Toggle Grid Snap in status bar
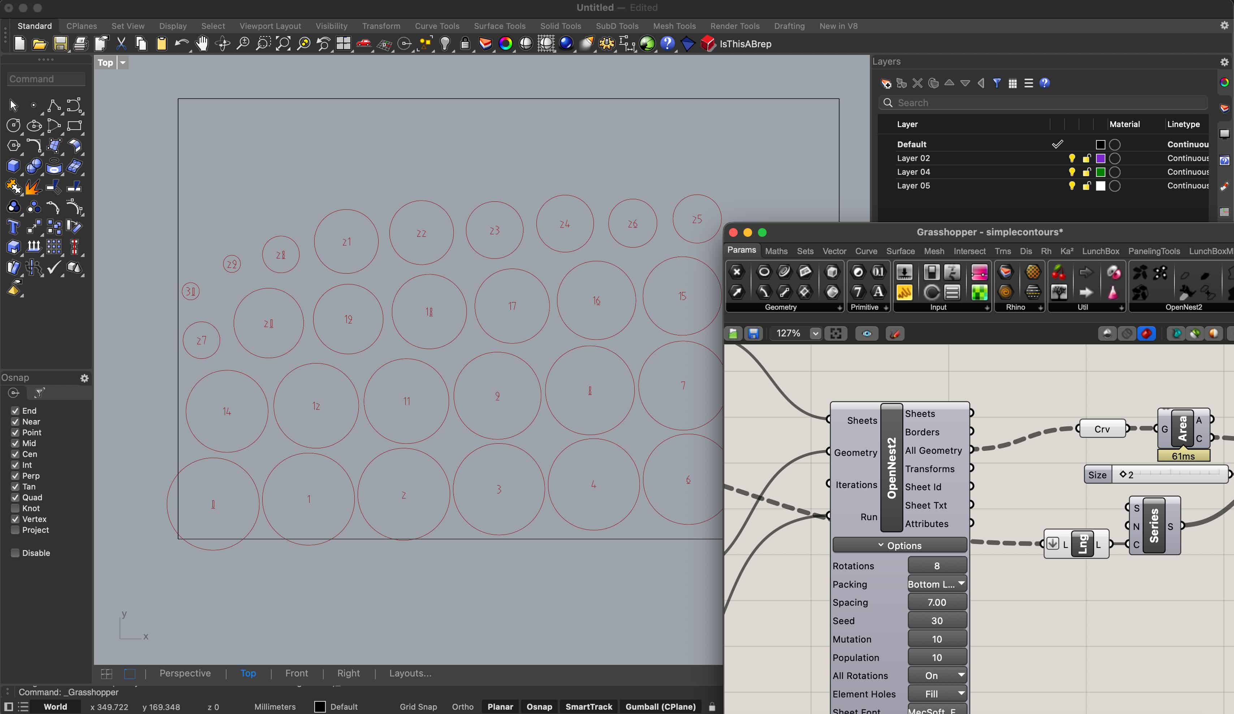The height and width of the screenshot is (714, 1234). point(418,707)
